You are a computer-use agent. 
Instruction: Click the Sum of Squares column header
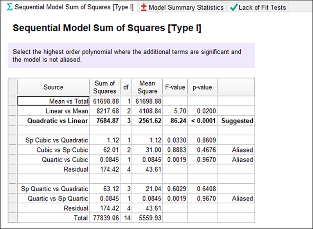(104, 87)
